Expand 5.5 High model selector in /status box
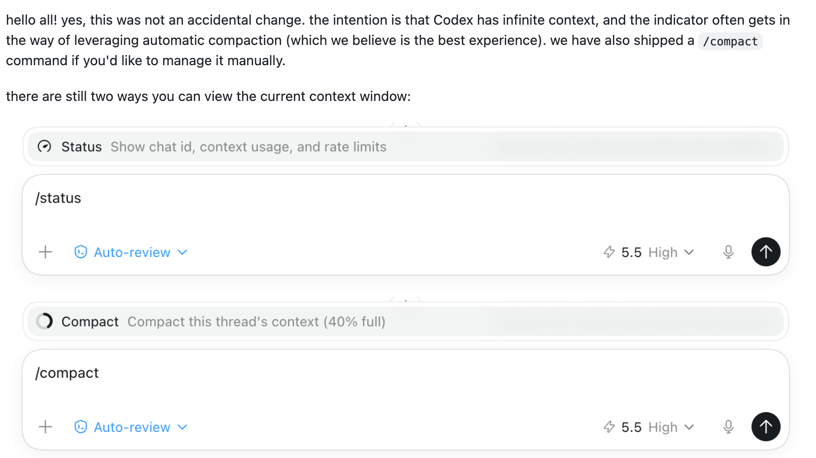The width and height of the screenshot is (816, 458). coord(649,252)
